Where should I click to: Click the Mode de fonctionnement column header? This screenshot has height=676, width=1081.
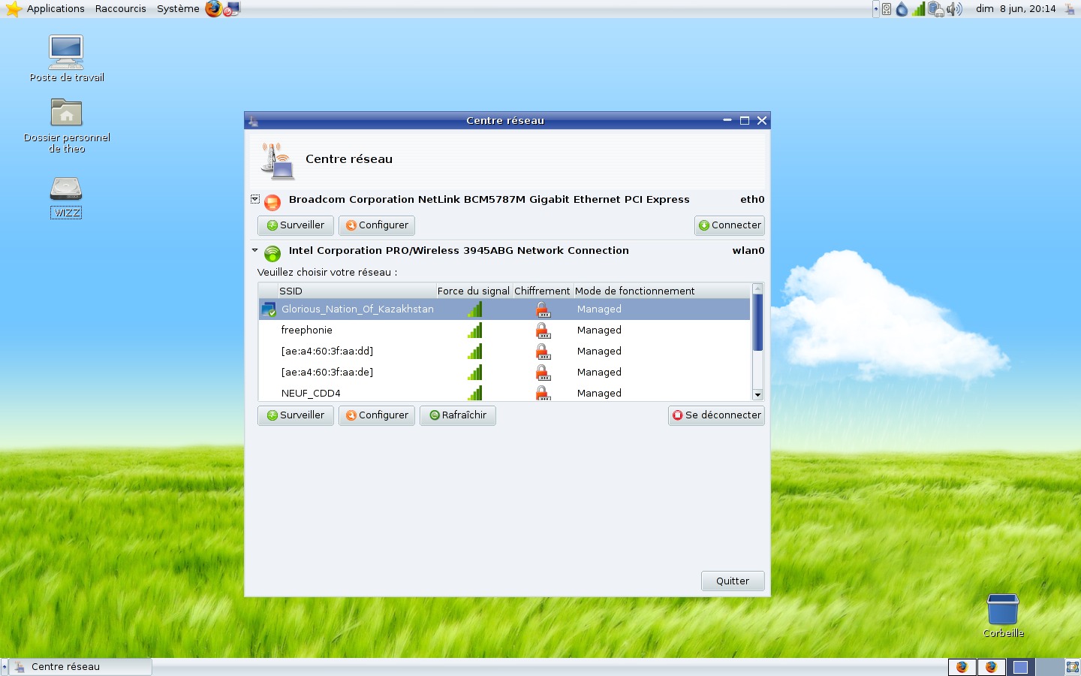pyautogui.click(x=661, y=291)
